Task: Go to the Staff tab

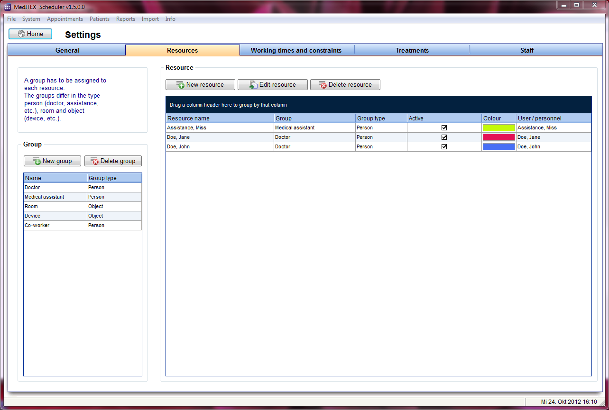Action: 527,50
